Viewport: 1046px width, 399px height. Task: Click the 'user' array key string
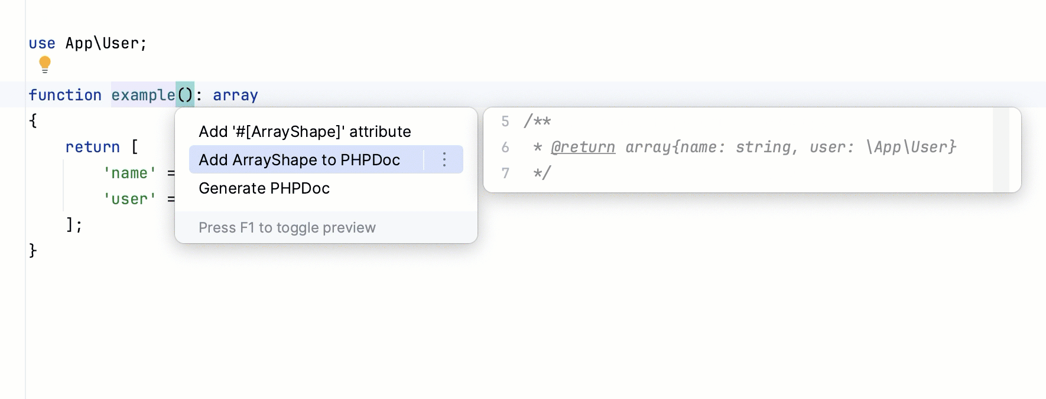click(x=129, y=199)
